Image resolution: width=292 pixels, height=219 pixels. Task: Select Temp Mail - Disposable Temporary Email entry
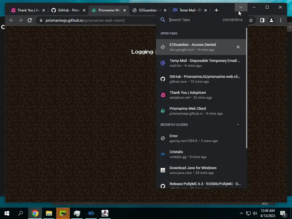coord(201,63)
